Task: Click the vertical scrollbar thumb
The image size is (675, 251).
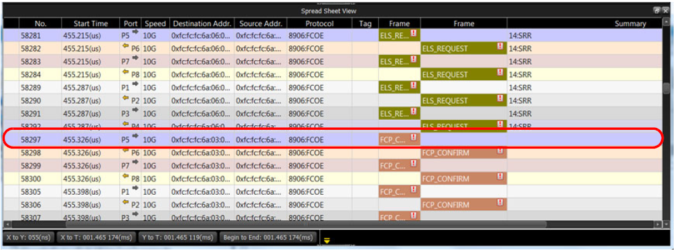Action: [x=666, y=89]
